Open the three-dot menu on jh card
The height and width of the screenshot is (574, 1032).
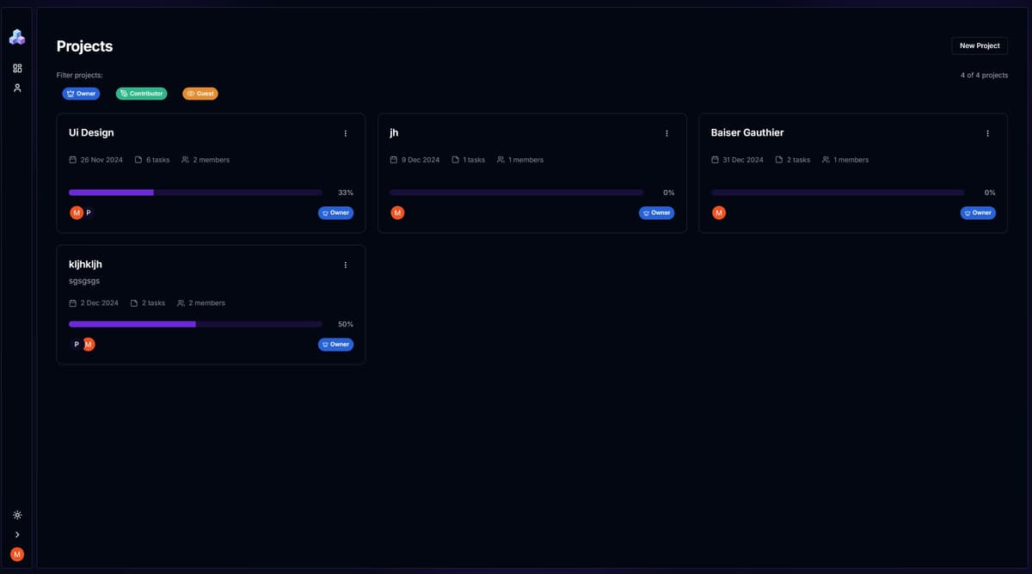click(x=666, y=133)
